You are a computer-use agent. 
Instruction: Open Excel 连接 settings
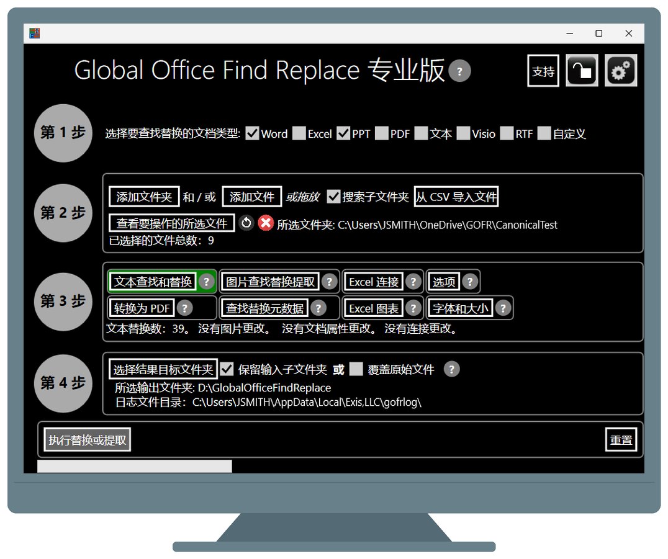tap(374, 282)
